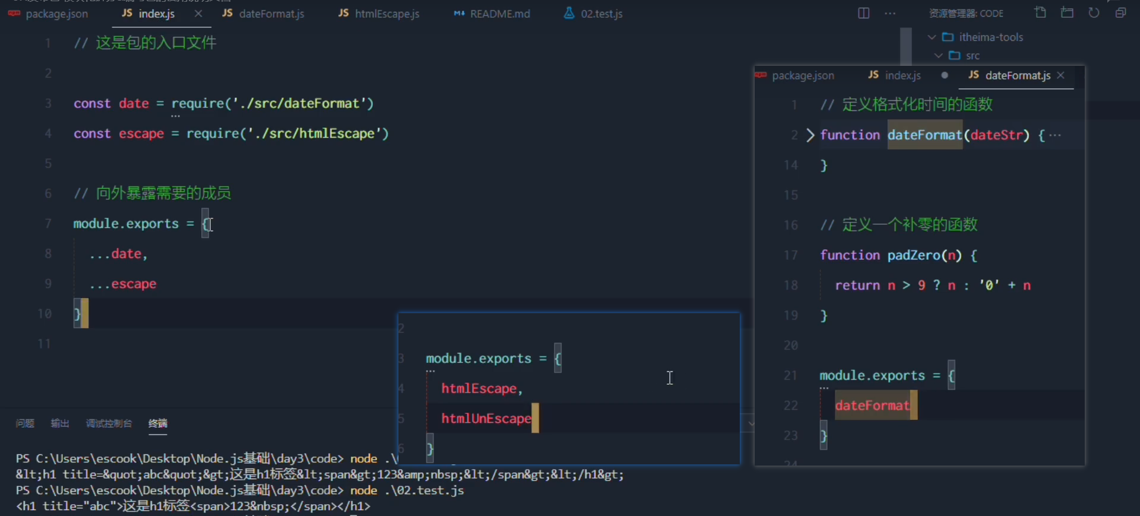Viewport: 1140px width, 516px height.
Task: Click terminal output line starting '&lt;h1 title'
Action: pyautogui.click(x=319, y=474)
